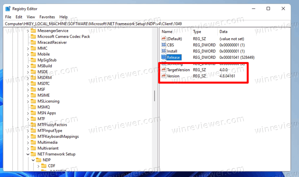Expand the CDF key
The width and height of the screenshot is (299, 177).
(x=38, y=166)
